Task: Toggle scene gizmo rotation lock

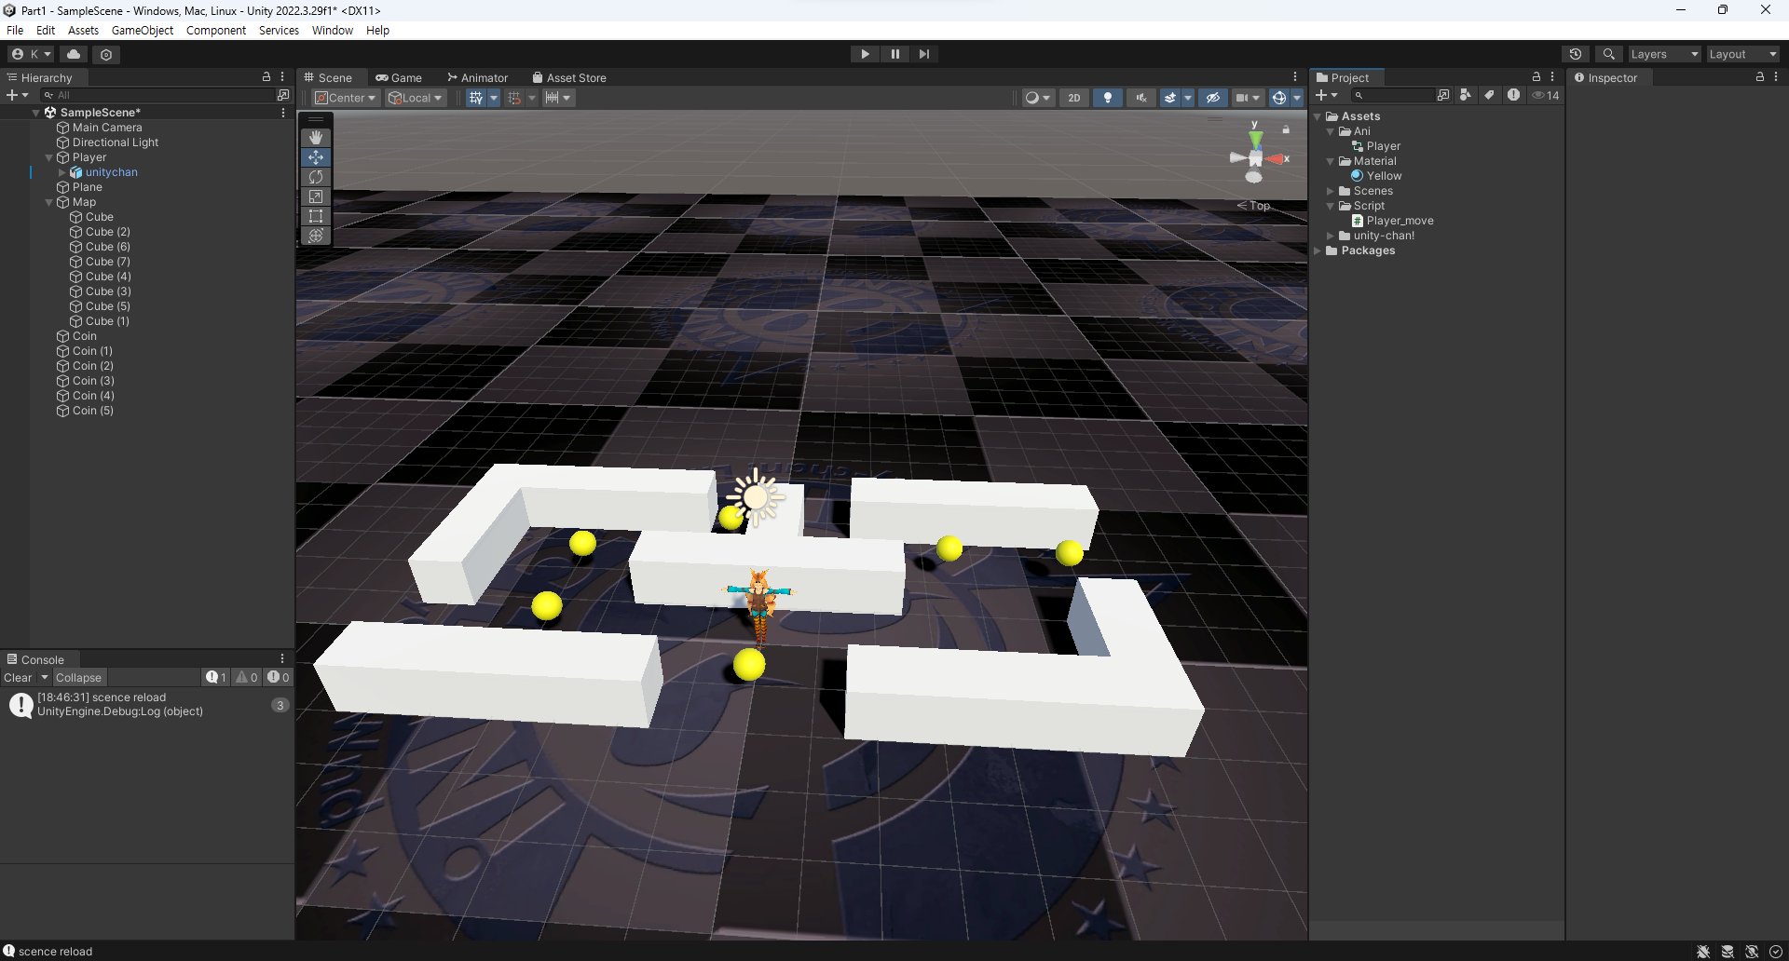Action: [x=1286, y=129]
